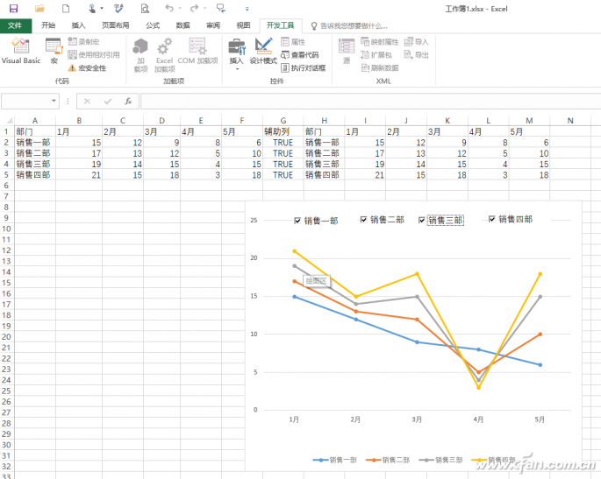Switch to the 数据 data tab

pyautogui.click(x=182, y=25)
